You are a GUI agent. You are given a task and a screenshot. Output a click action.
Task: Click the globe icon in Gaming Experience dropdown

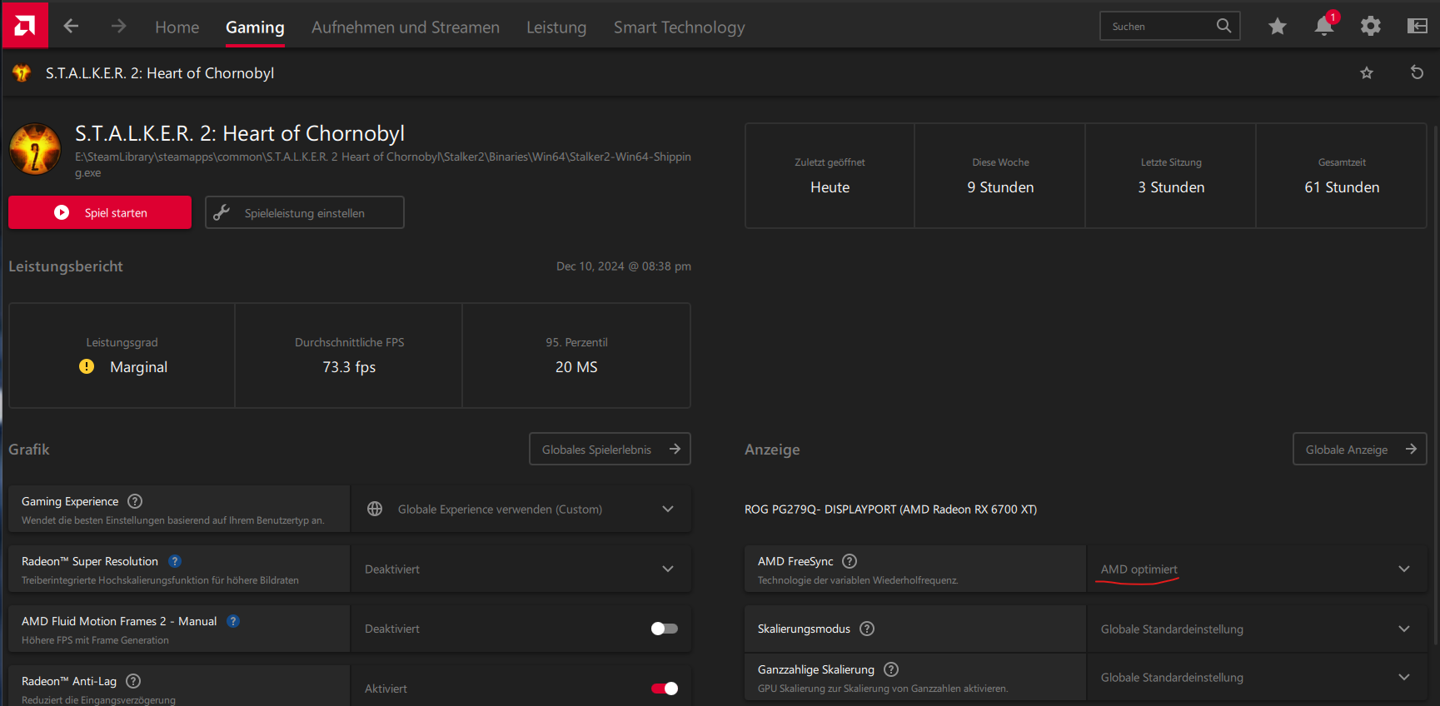[x=375, y=509]
